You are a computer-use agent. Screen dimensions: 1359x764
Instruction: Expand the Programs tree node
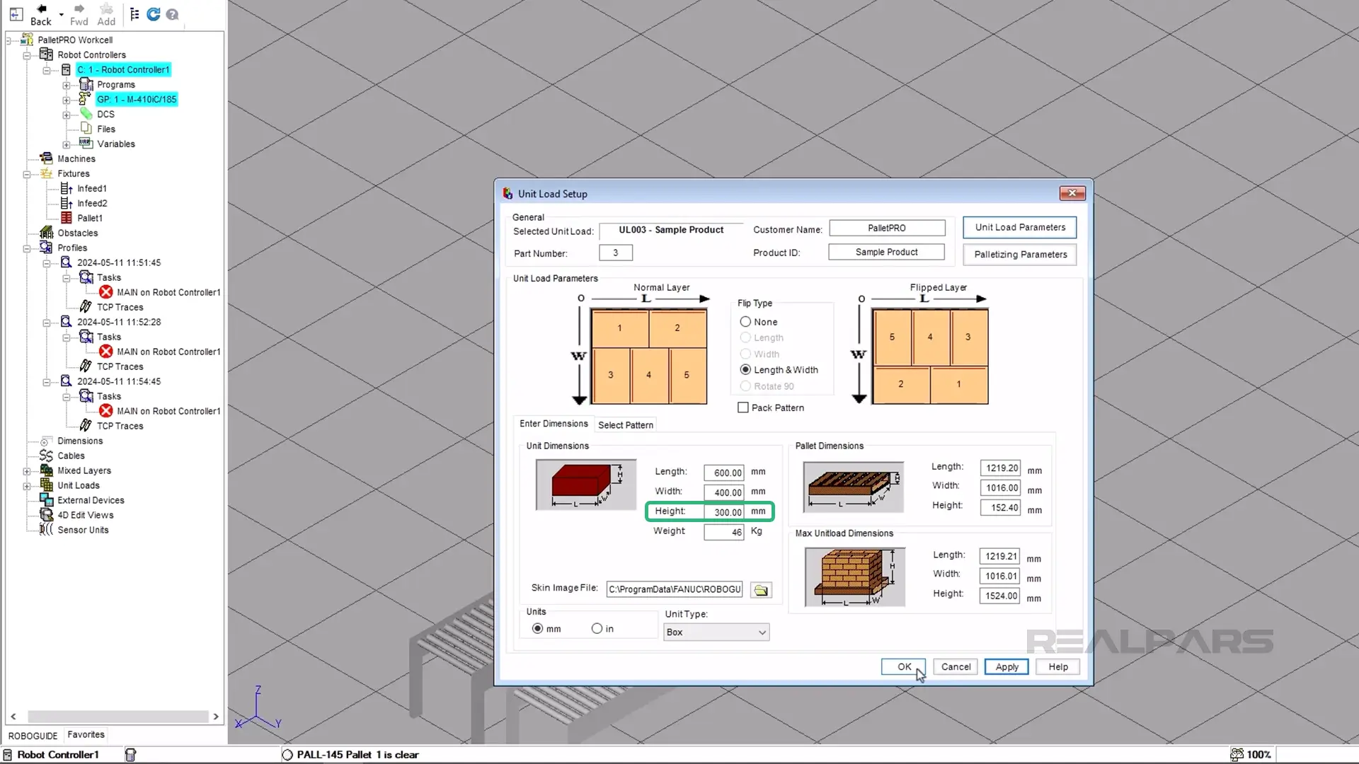pos(67,84)
